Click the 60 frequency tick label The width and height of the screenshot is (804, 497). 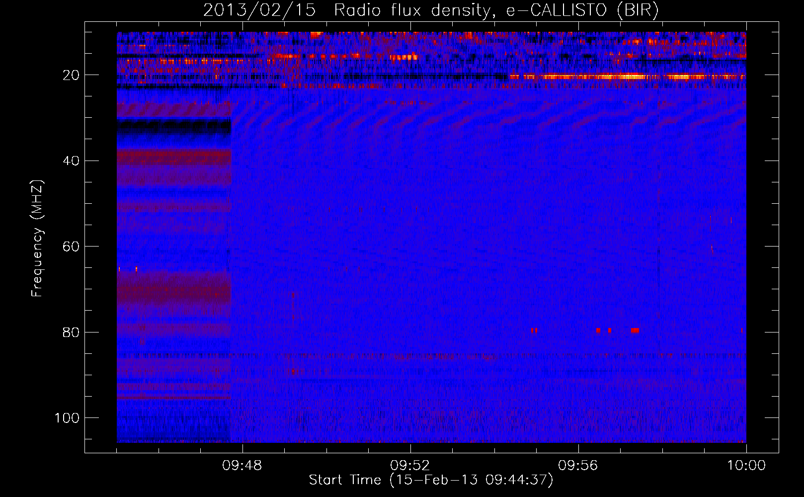point(72,247)
